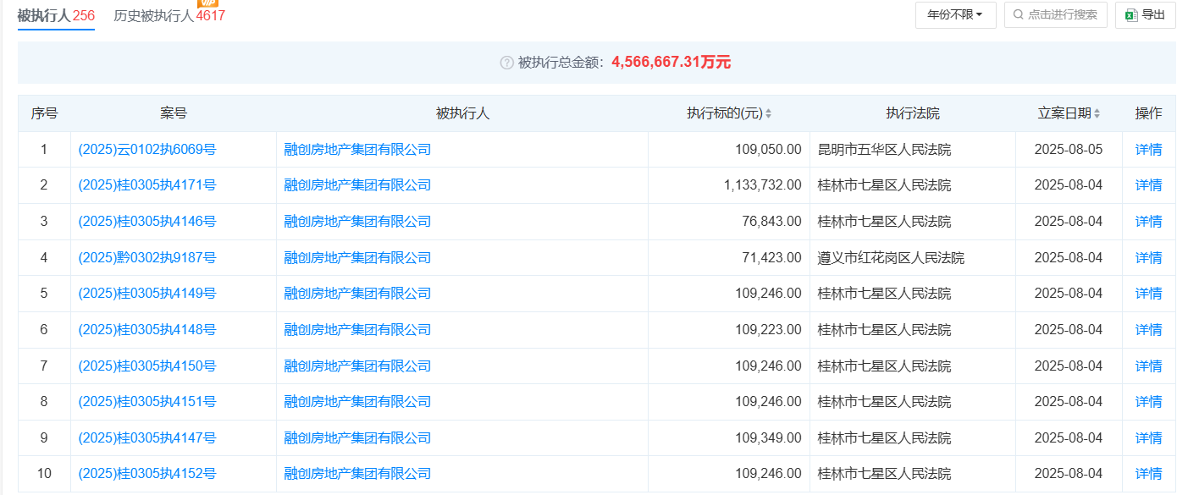Screen dimensions: 1177x495
Task: Sort by 执行标的(元) arrows icon
Action: click(x=768, y=113)
